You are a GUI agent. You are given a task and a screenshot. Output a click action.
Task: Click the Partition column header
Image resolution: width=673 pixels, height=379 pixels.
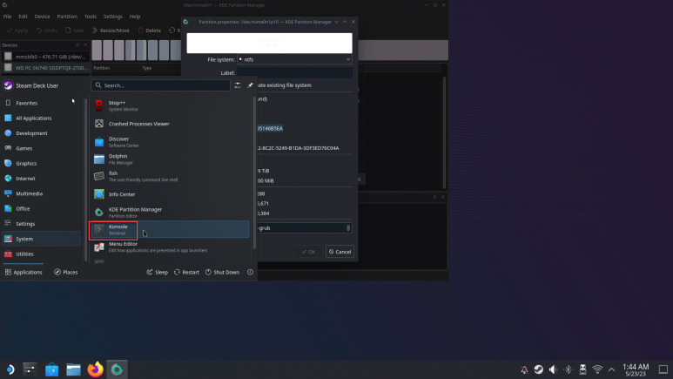(102, 68)
